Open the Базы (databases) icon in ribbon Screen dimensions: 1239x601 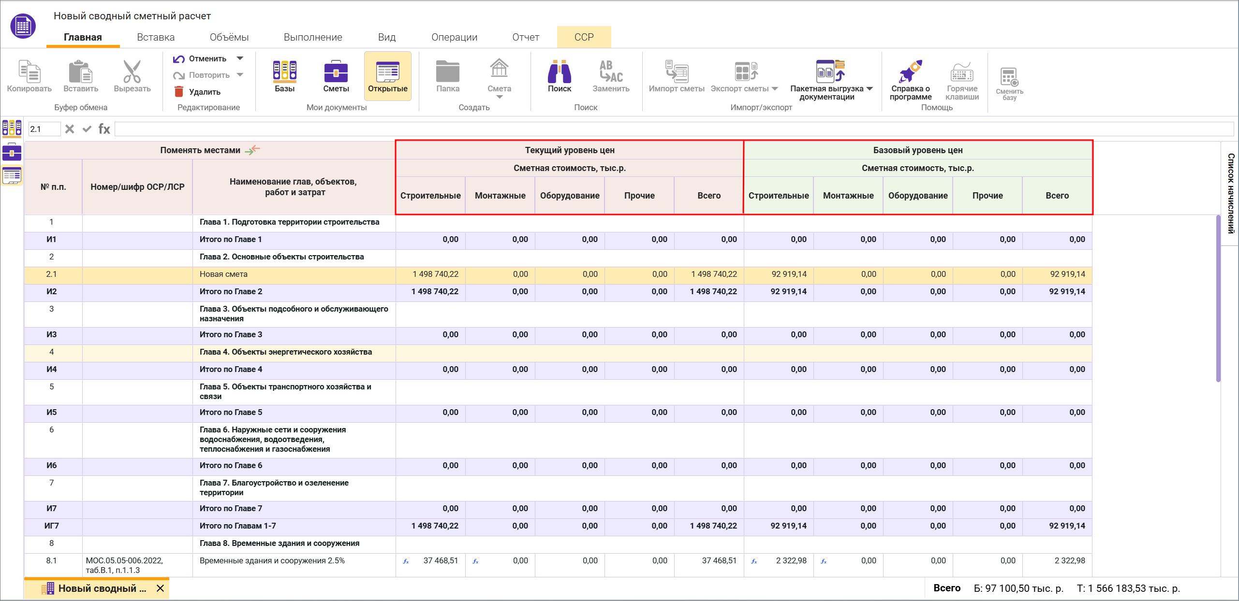click(284, 72)
